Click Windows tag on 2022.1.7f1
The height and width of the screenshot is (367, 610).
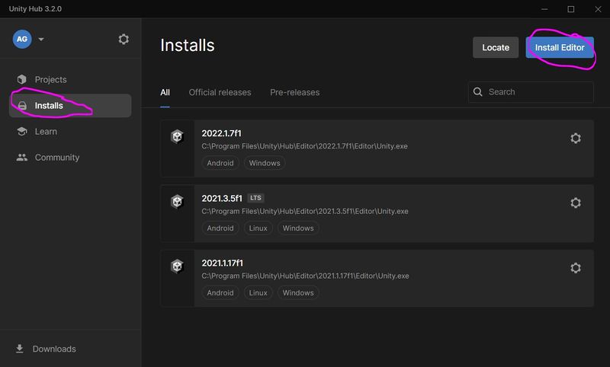tap(265, 163)
